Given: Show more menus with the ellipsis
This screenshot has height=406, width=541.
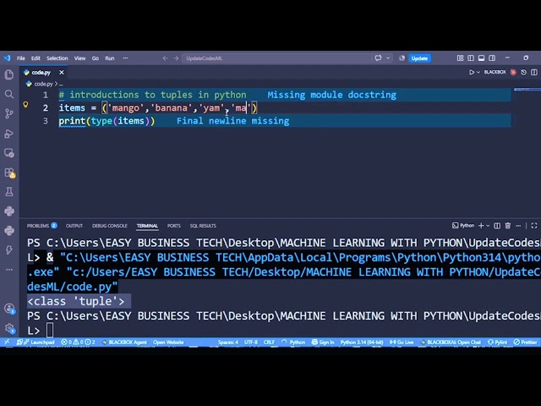Looking at the screenshot, I should 125,58.
